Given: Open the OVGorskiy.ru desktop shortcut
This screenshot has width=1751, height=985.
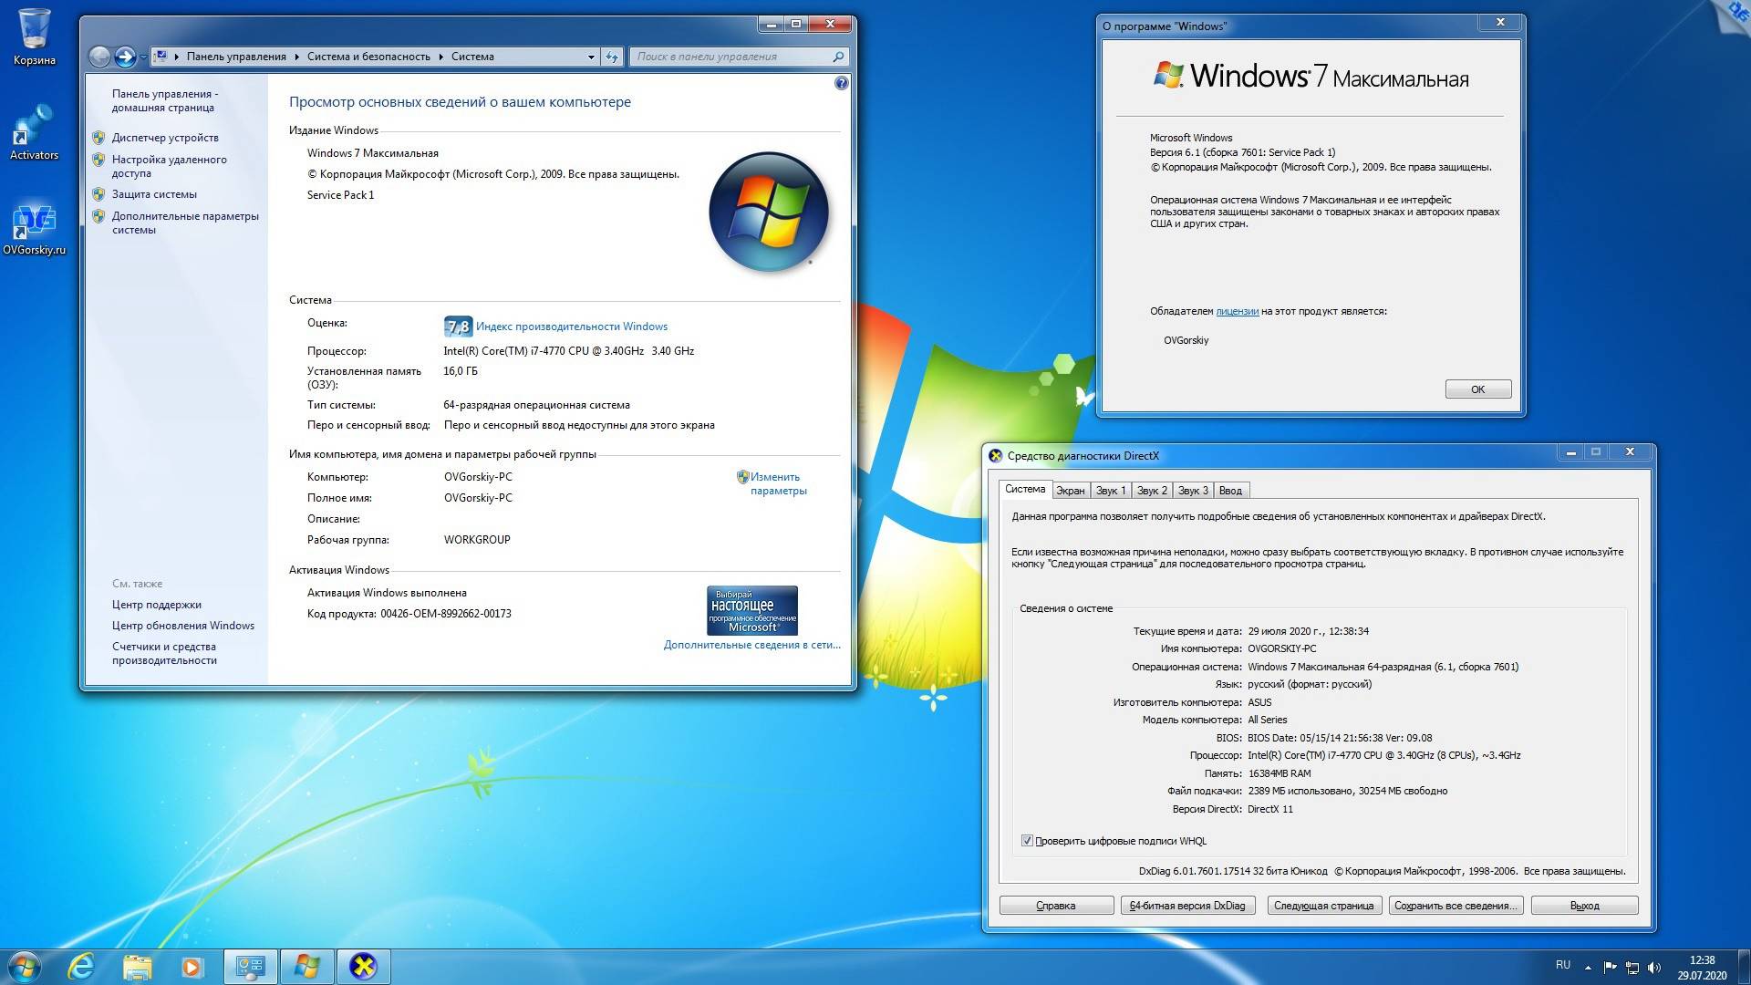Looking at the screenshot, I should [34, 230].
